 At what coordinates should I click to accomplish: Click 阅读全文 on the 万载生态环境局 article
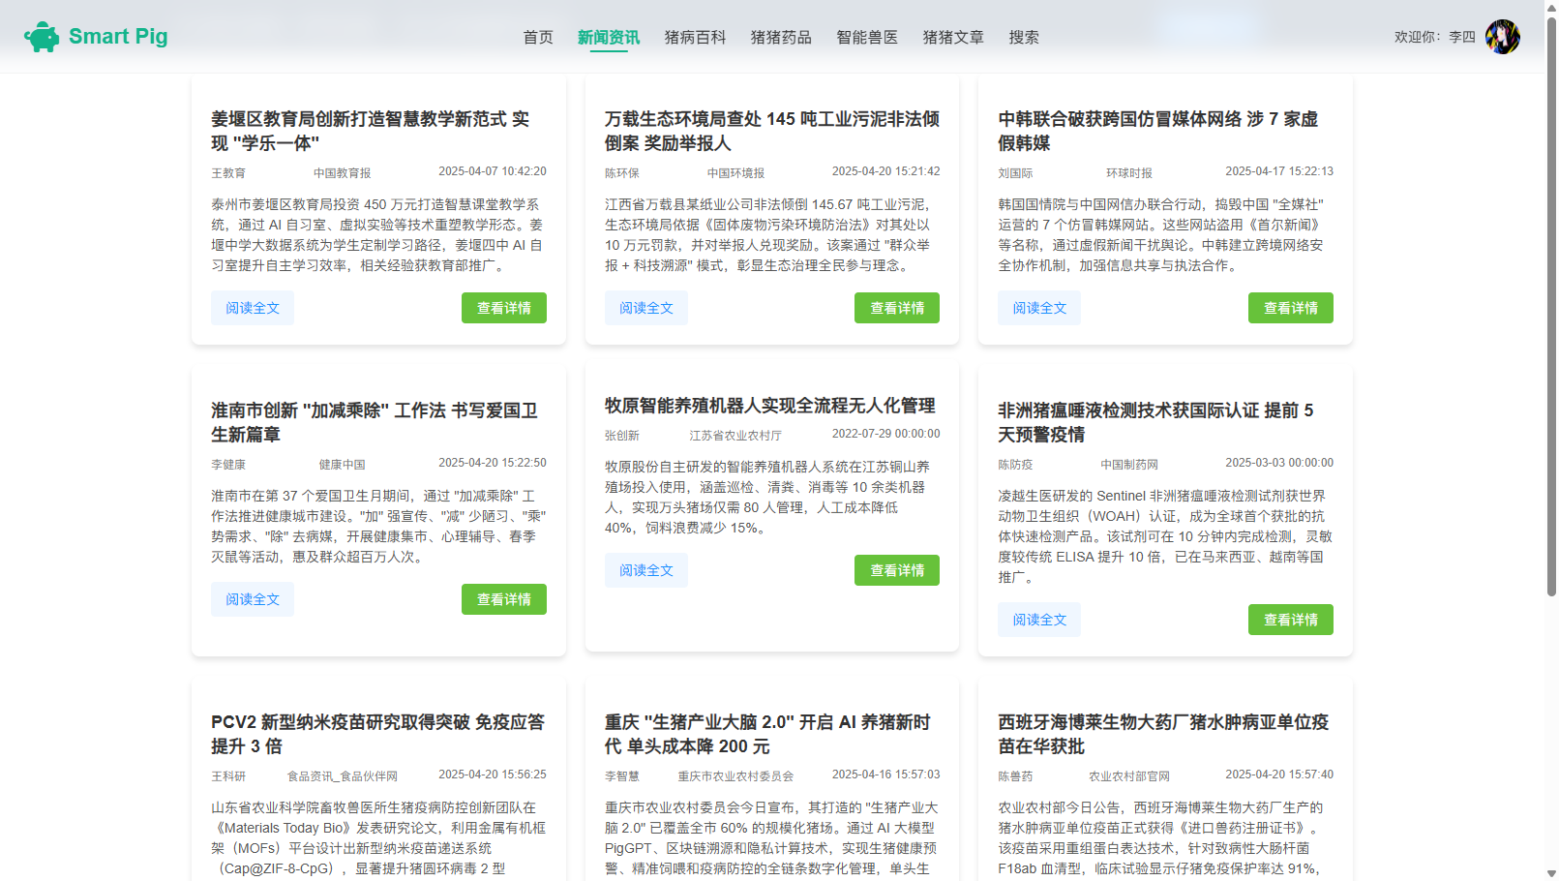pyautogui.click(x=646, y=308)
